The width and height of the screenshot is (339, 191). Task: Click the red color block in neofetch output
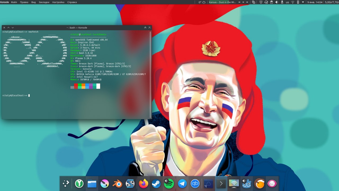(x=76, y=86)
